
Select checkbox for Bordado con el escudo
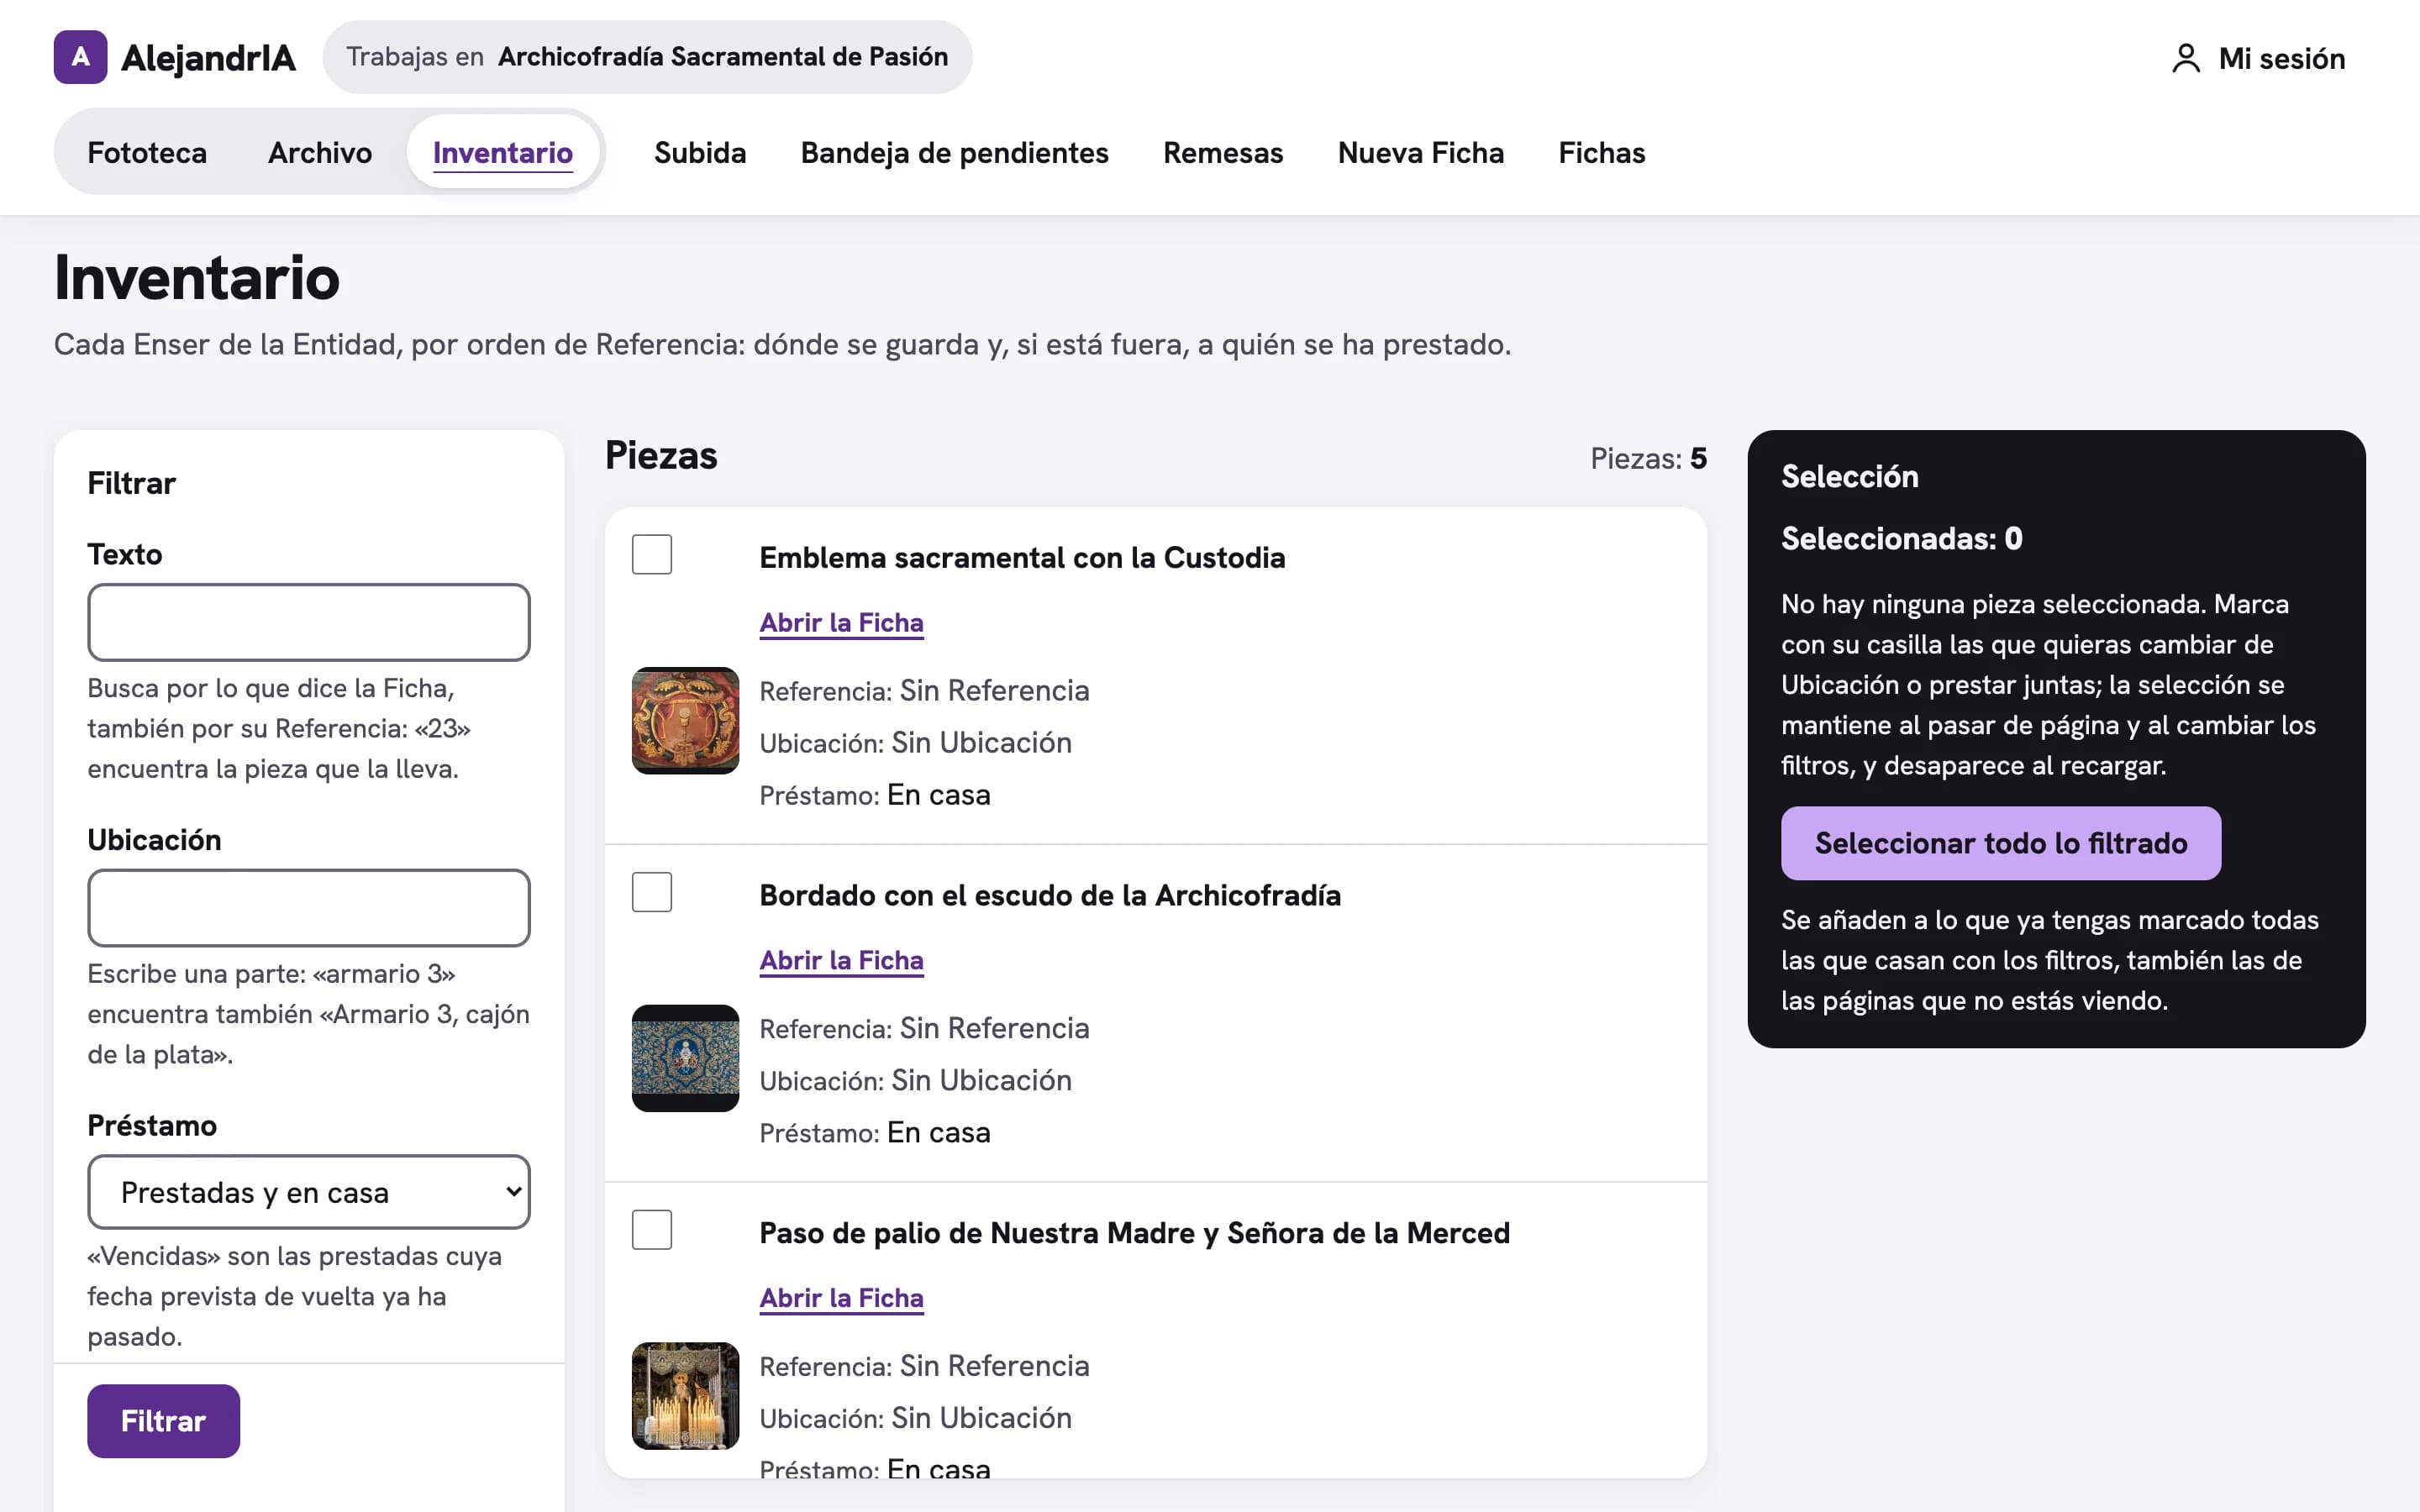pos(652,892)
